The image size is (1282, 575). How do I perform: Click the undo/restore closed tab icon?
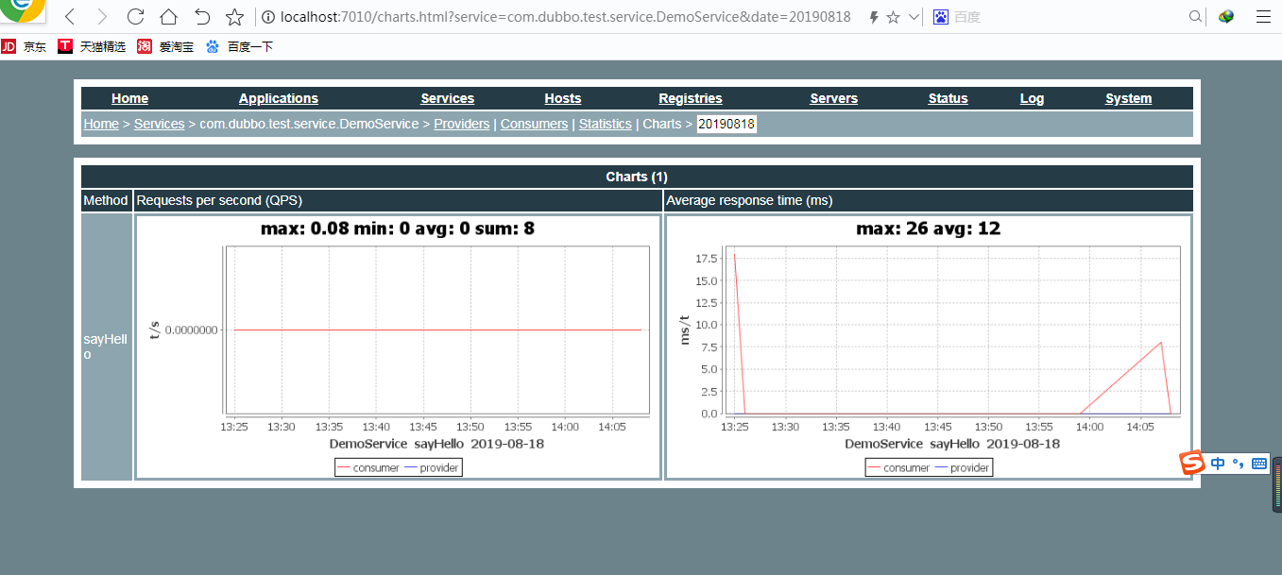pyautogui.click(x=201, y=17)
